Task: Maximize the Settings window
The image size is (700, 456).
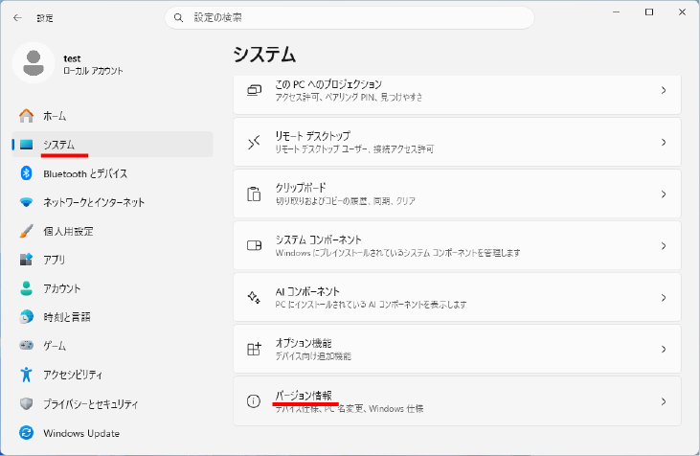Action: (x=649, y=12)
